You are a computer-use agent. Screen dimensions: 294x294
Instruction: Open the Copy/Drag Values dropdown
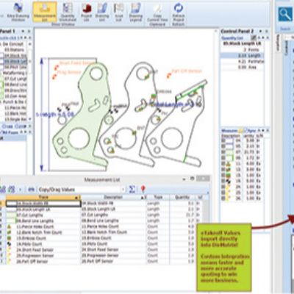pos(123,190)
